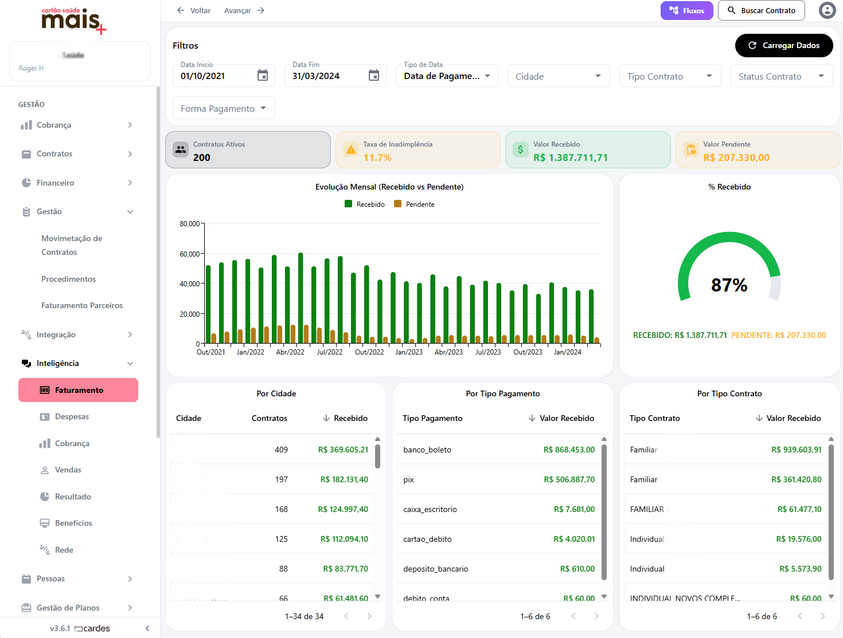
Task: Select the Despesas icon under Inteligência
Action: [45, 416]
